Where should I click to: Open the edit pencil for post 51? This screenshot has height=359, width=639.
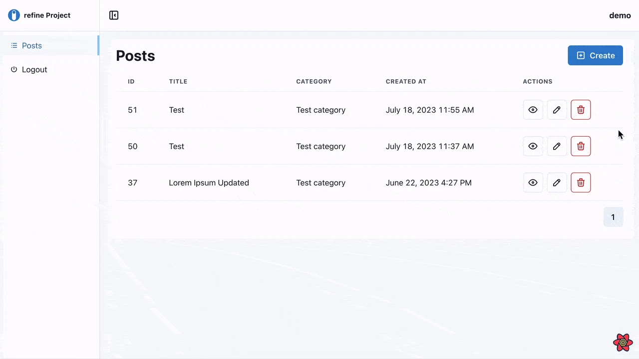pyautogui.click(x=557, y=110)
